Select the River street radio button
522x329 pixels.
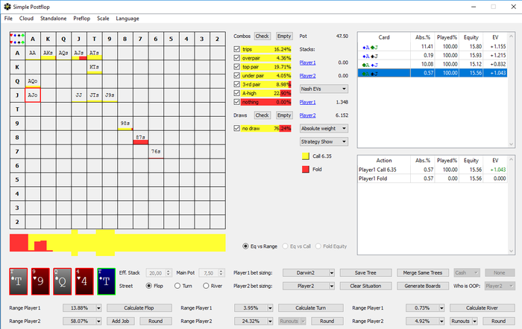click(206, 286)
